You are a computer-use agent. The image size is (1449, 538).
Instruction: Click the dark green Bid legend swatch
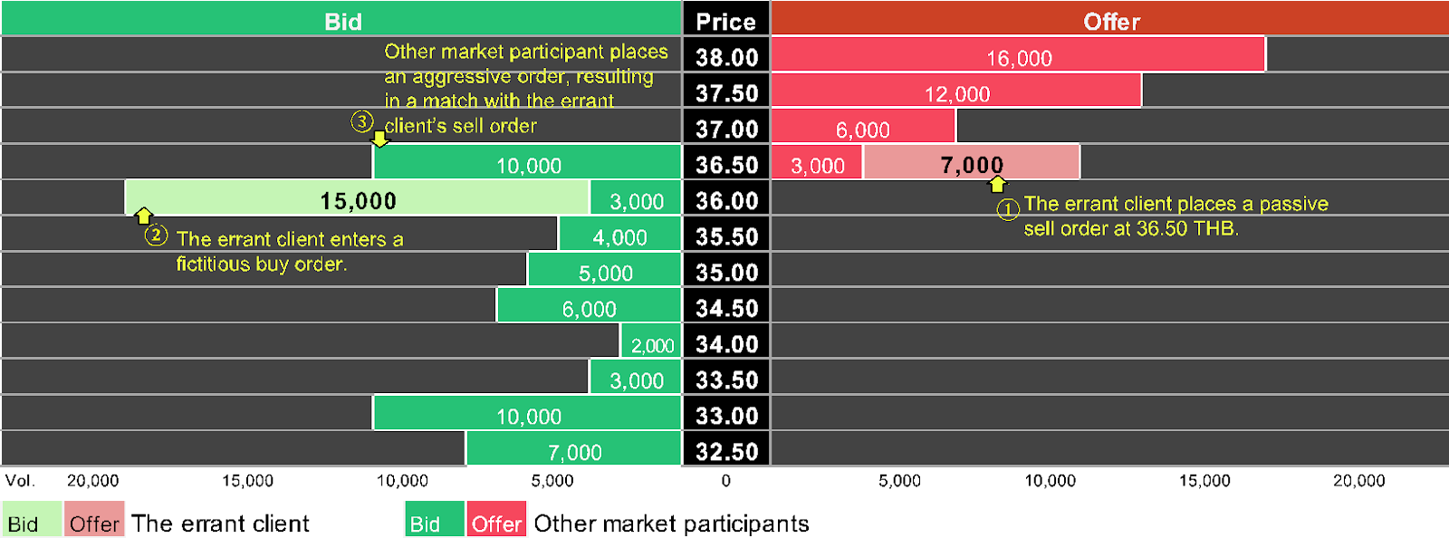click(x=434, y=520)
